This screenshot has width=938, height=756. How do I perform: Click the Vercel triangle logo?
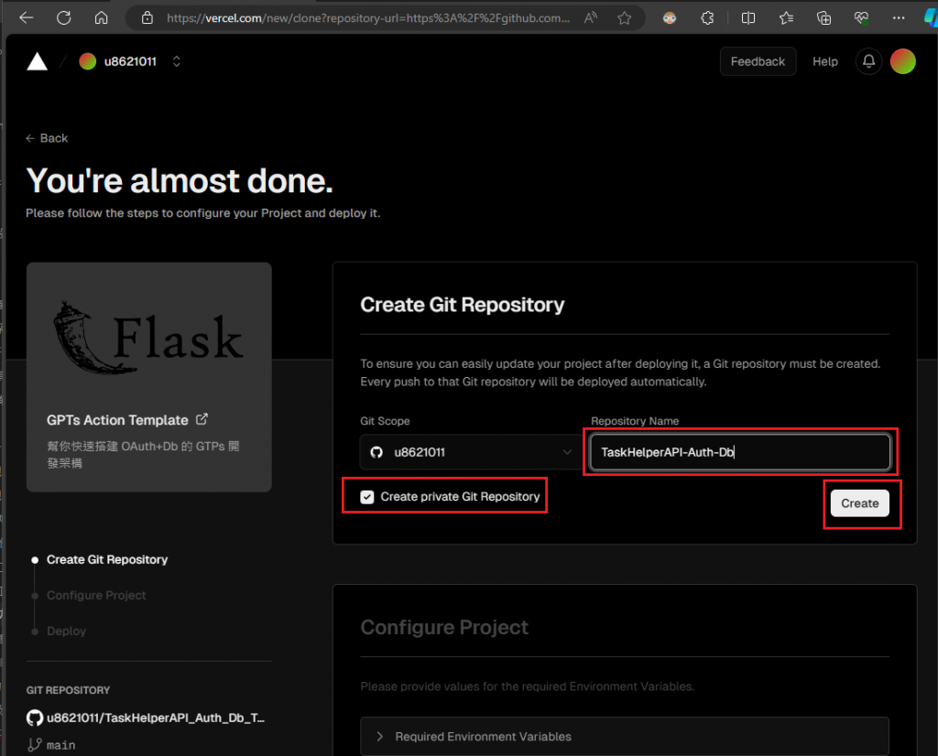37,61
